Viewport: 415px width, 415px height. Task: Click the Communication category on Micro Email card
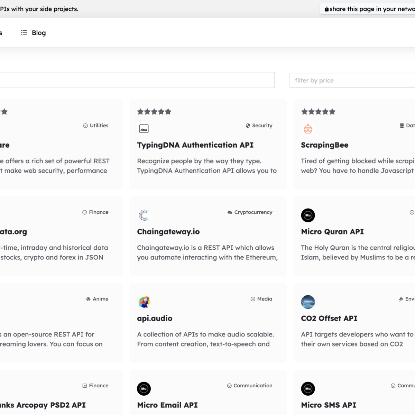tap(249, 385)
